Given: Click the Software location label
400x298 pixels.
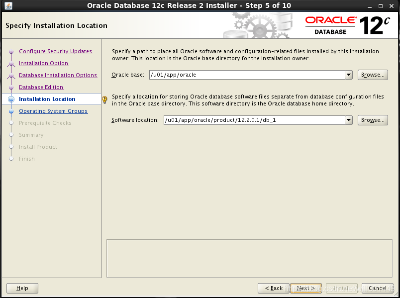Looking at the screenshot, I should [x=135, y=120].
